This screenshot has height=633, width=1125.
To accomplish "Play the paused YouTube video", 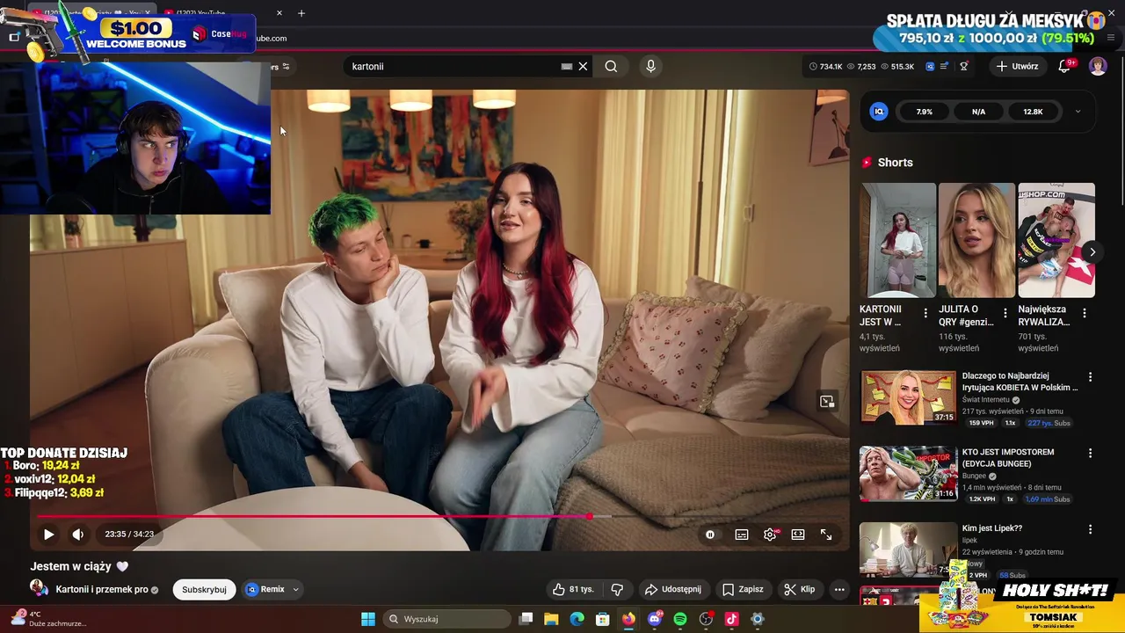I will pos(48,534).
